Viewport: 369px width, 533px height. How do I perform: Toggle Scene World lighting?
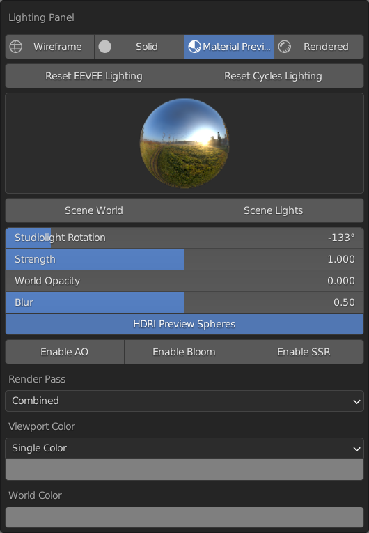pyautogui.click(x=95, y=210)
